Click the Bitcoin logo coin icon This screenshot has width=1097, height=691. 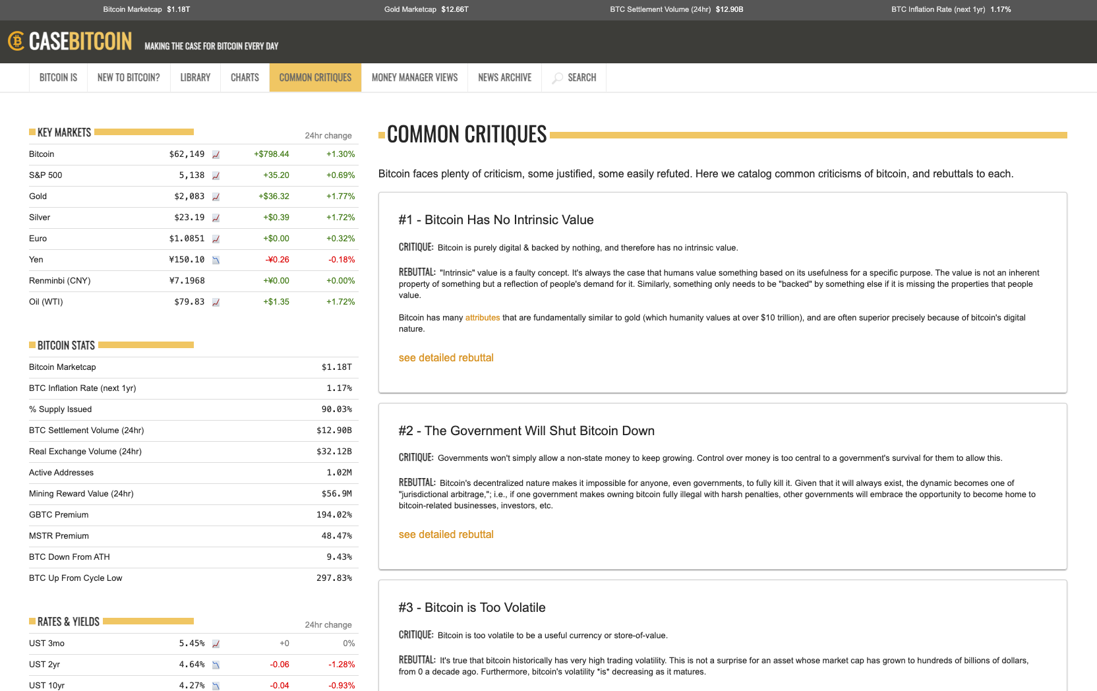click(16, 41)
